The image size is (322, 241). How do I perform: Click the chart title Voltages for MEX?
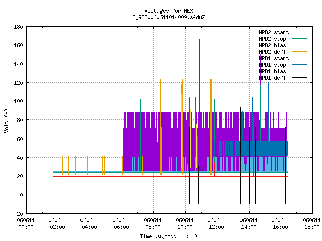tap(169, 11)
